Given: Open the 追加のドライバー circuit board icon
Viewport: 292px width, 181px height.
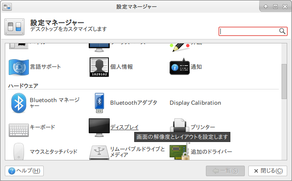Looking at the screenshot, I should 180,151.
